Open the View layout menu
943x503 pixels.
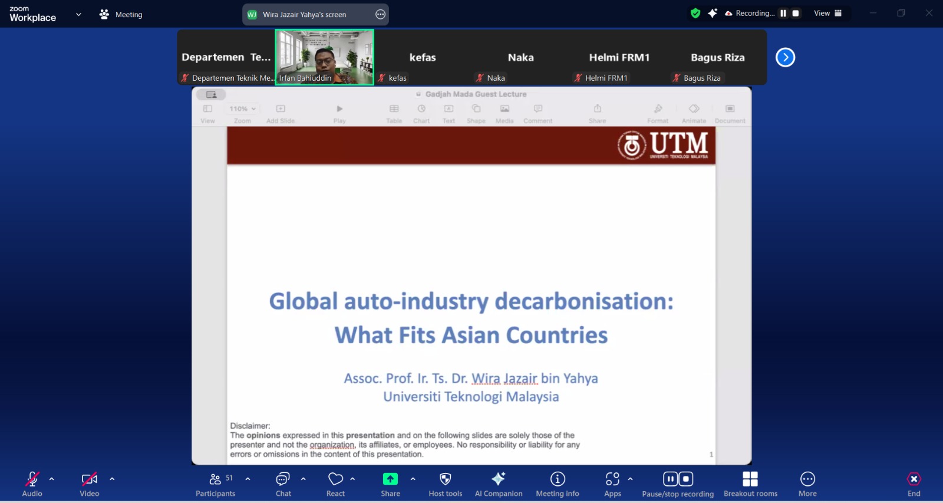(x=827, y=14)
